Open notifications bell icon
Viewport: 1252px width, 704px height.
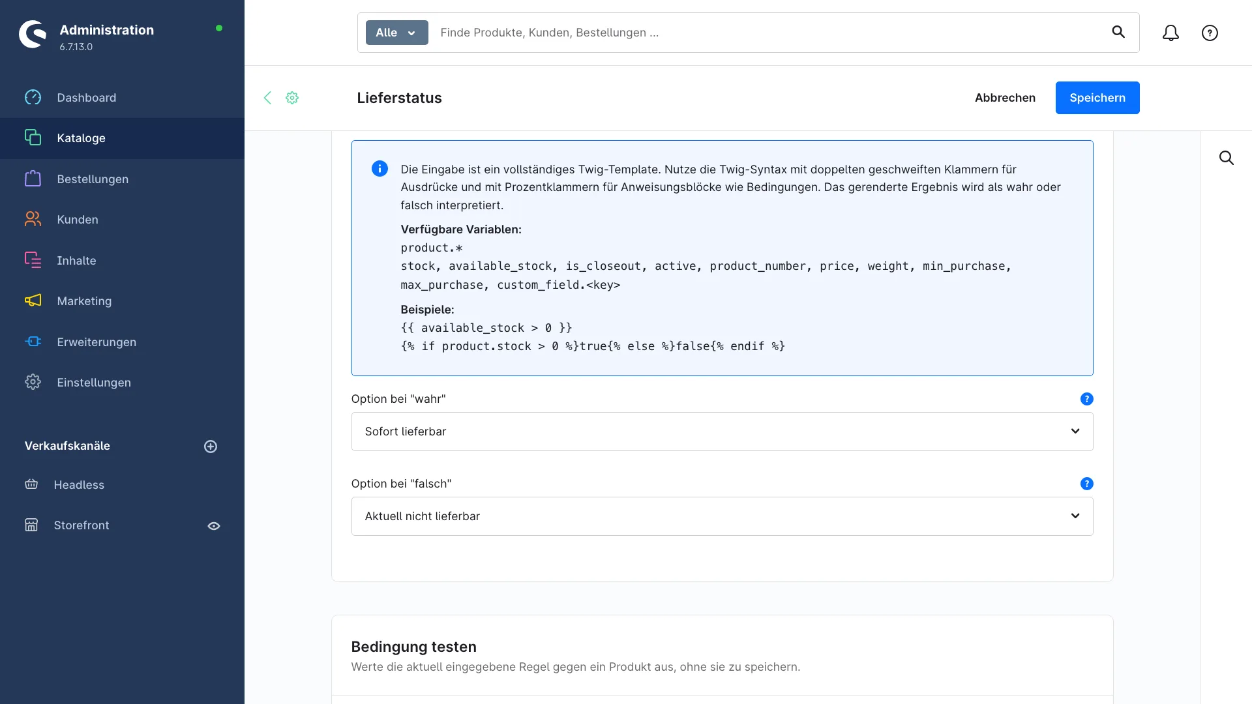click(1170, 33)
